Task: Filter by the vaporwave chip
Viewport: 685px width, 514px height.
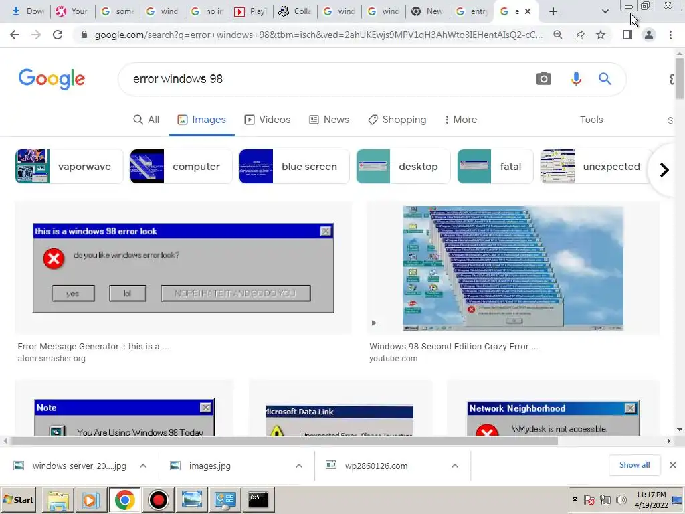Action: click(69, 167)
